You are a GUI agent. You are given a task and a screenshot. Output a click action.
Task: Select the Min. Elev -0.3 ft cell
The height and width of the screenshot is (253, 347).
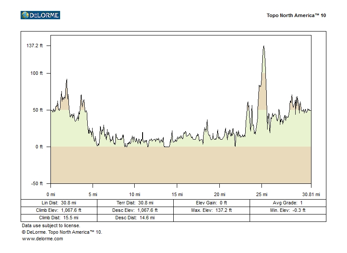point(288,210)
